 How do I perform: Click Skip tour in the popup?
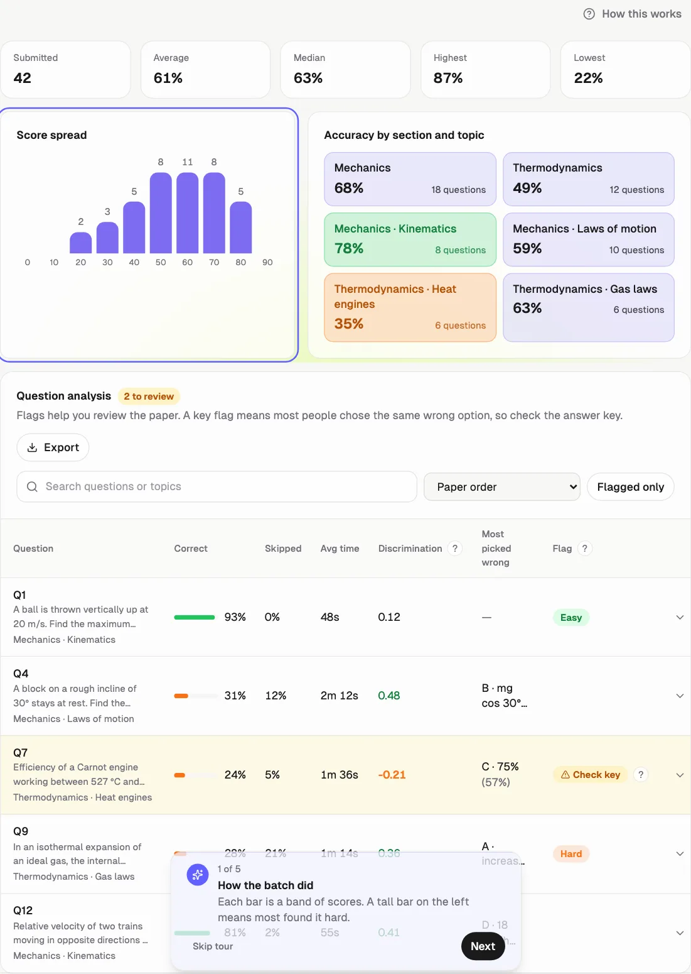213,946
